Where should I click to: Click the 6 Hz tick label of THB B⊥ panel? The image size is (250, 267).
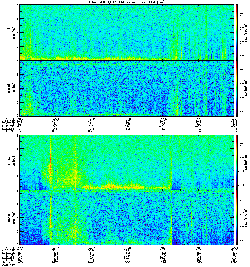[x=18, y=19]
